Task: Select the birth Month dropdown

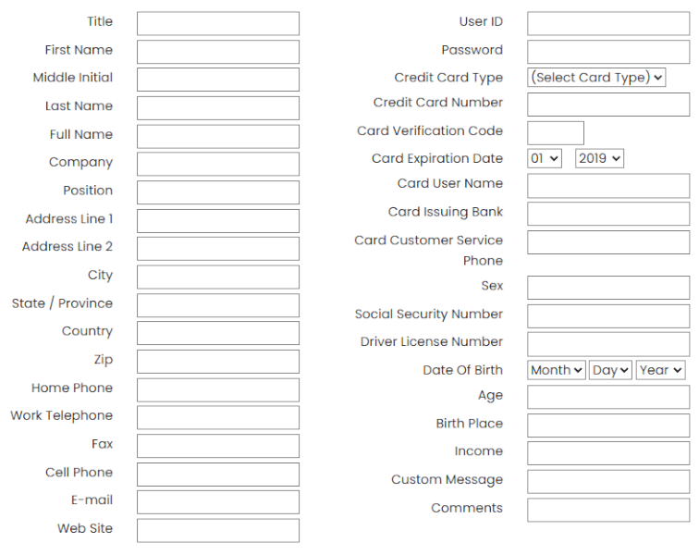Action: [x=557, y=370]
